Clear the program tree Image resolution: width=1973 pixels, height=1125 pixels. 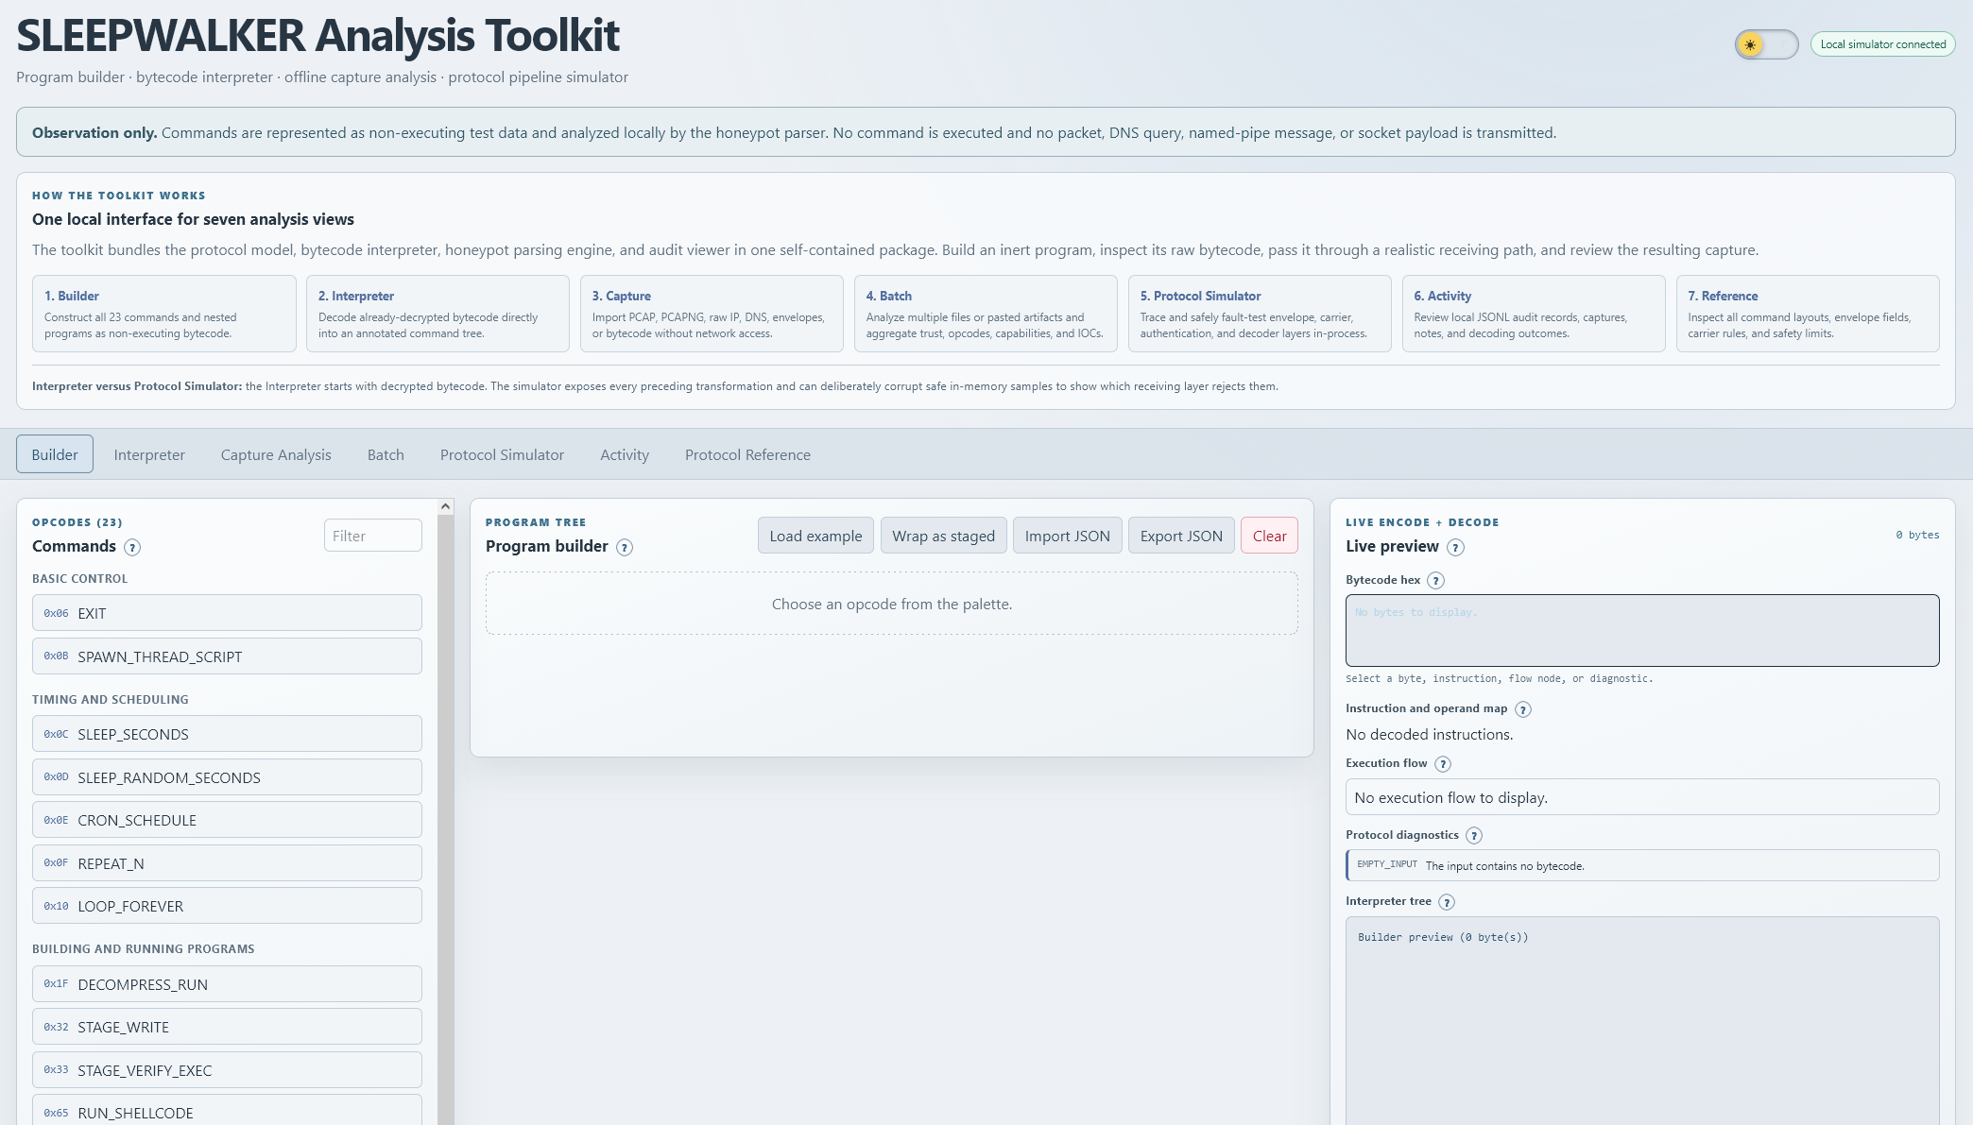(x=1269, y=536)
